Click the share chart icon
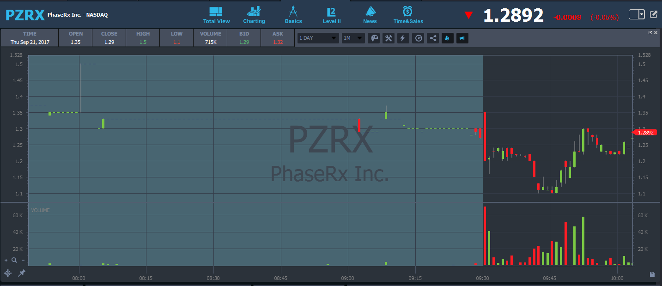This screenshot has height=286, width=662. point(433,38)
